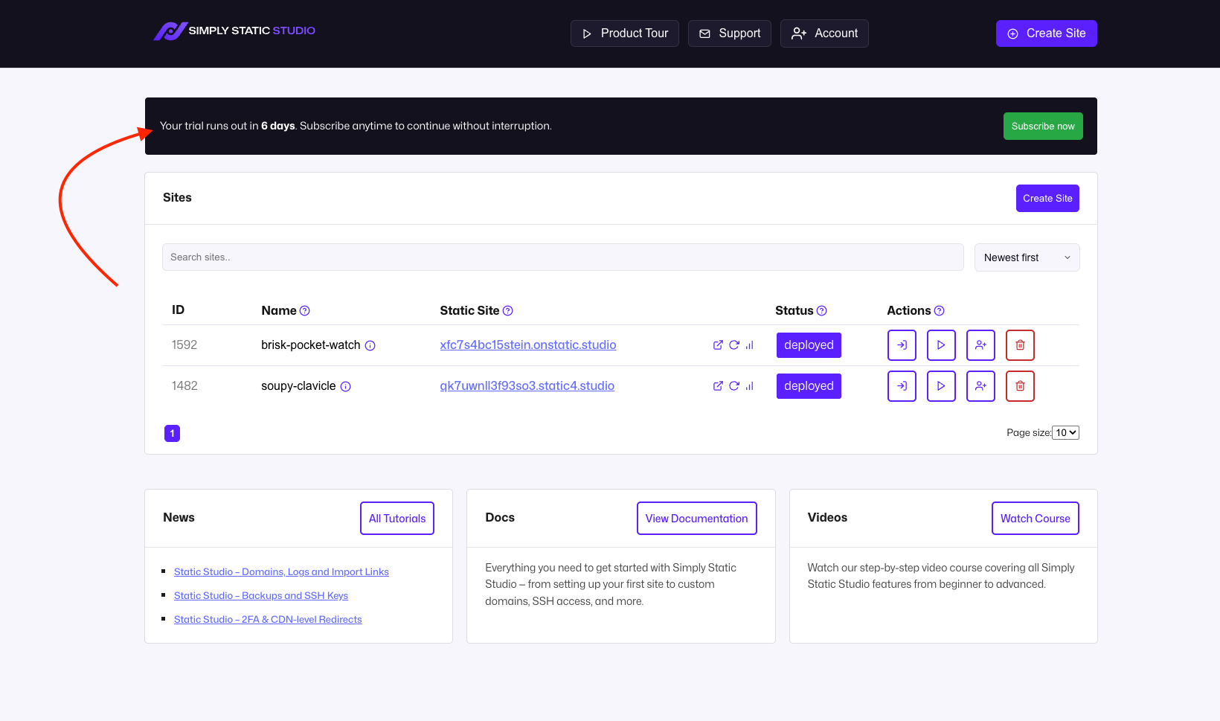Click the Name column header text

pos(279,311)
